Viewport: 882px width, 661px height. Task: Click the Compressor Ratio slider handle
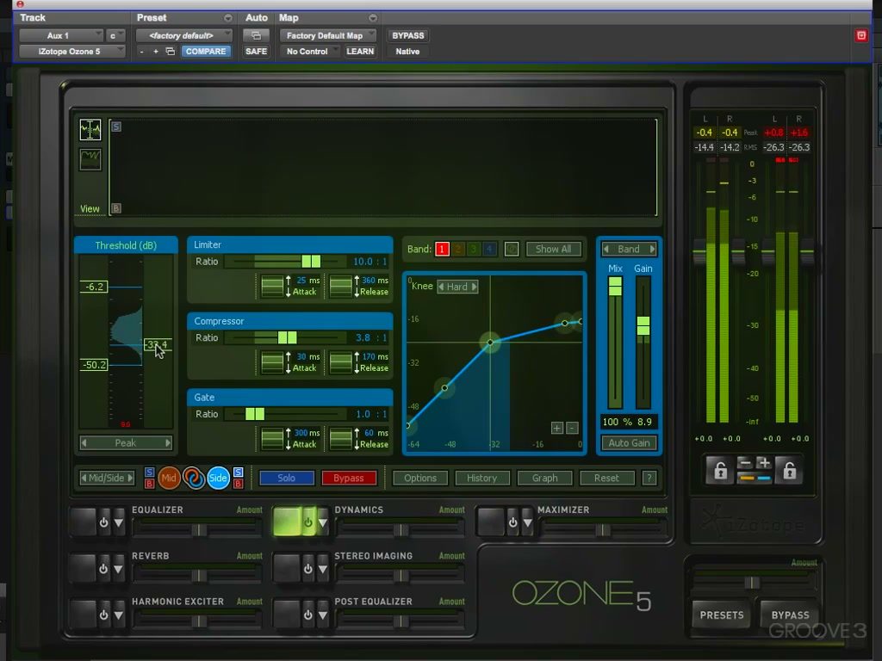click(288, 337)
